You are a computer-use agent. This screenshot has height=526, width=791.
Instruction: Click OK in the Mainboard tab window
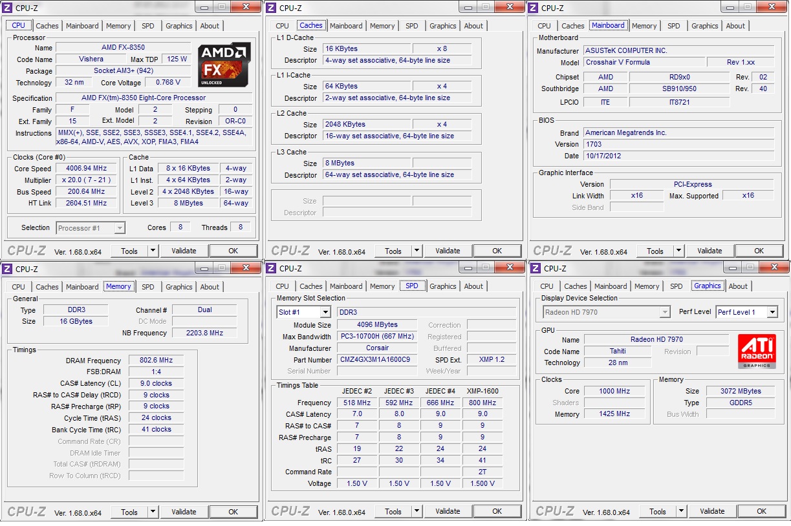(x=759, y=251)
